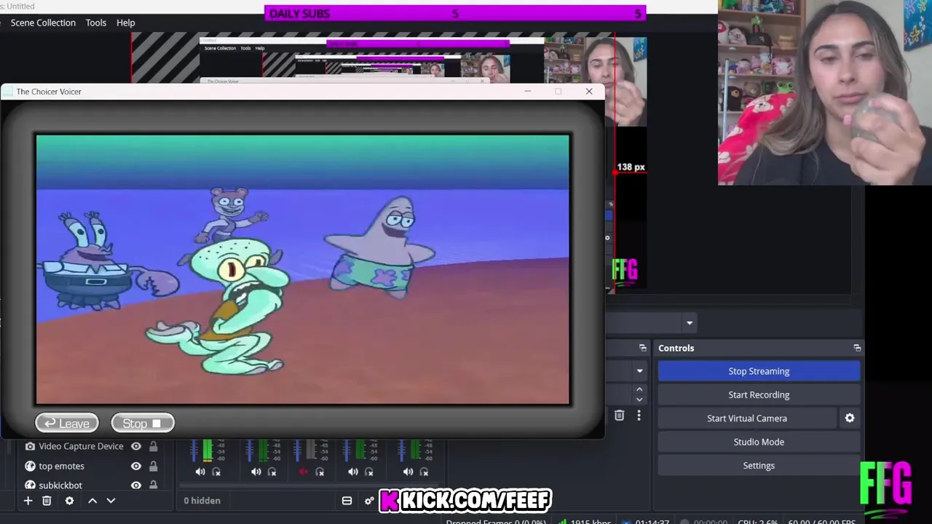Toggle monitoring headphones on second mixer channel
Screen dimensions: 932x524
click(x=272, y=472)
